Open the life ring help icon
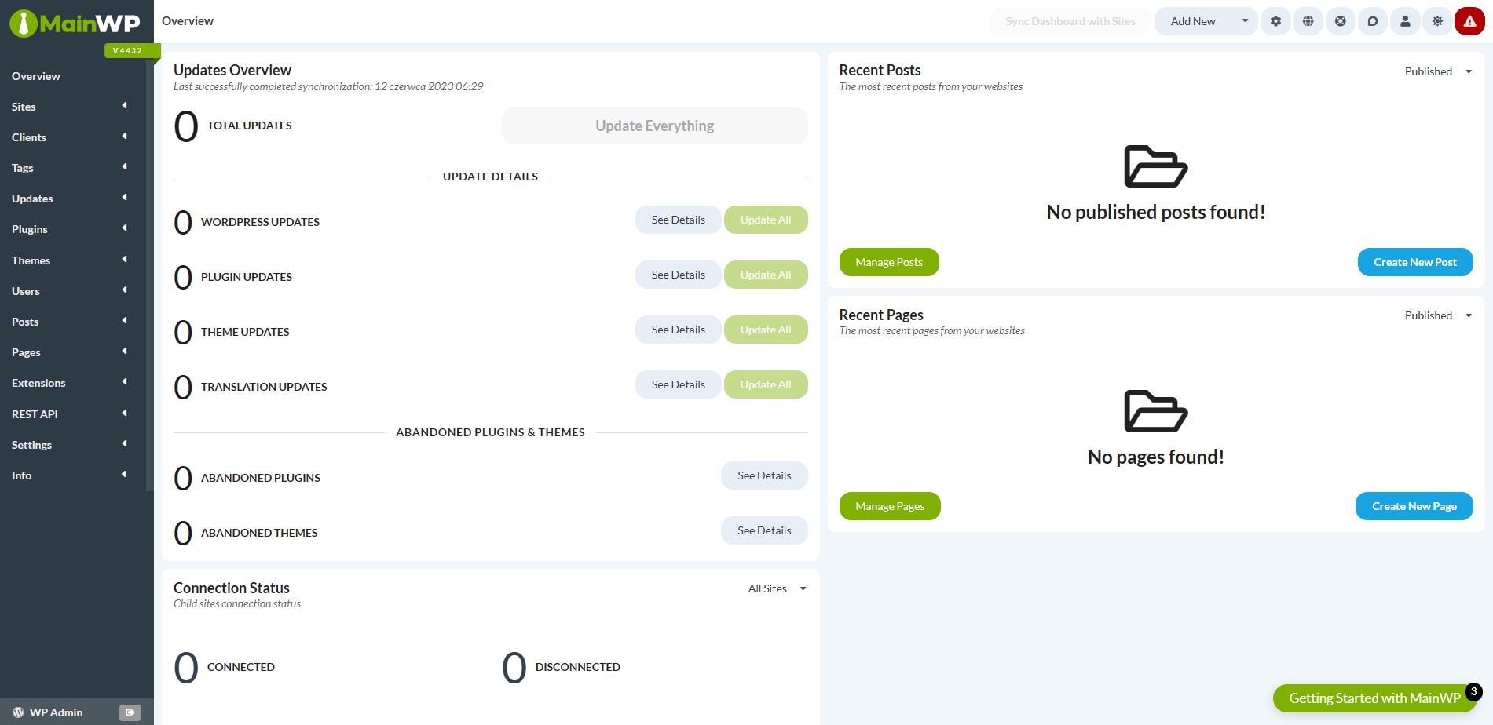 tap(1341, 21)
